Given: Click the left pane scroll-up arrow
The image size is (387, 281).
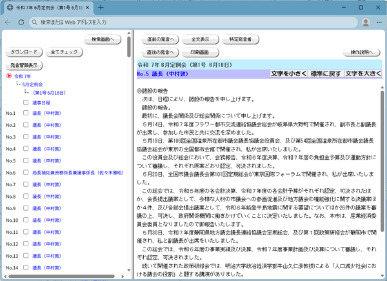Looking at the screenshot, I should point(129,33).
